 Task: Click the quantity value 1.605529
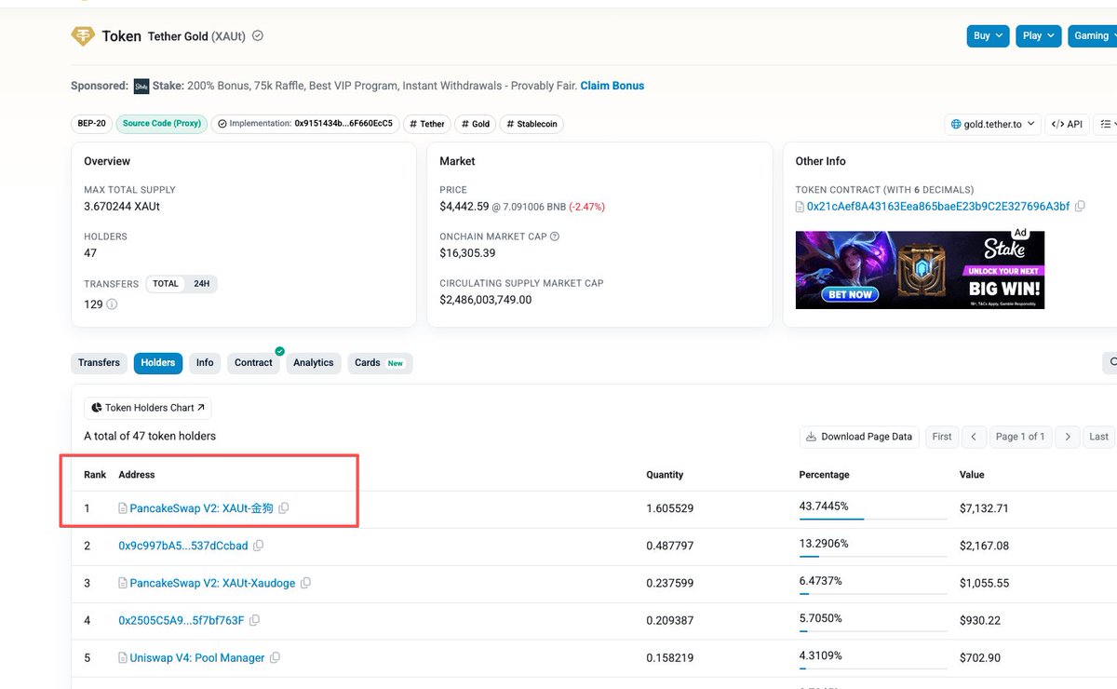point(669,509)
